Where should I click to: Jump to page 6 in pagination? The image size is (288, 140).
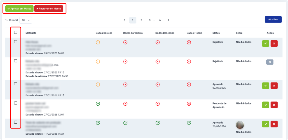pos(160,20)
